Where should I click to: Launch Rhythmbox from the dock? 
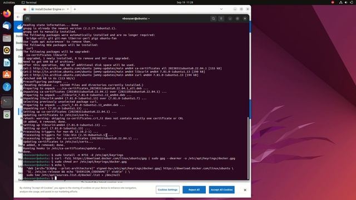(7, 50)
